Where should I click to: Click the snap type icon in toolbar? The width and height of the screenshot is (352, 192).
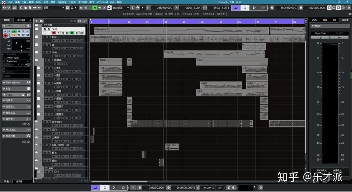click(72, 8)
